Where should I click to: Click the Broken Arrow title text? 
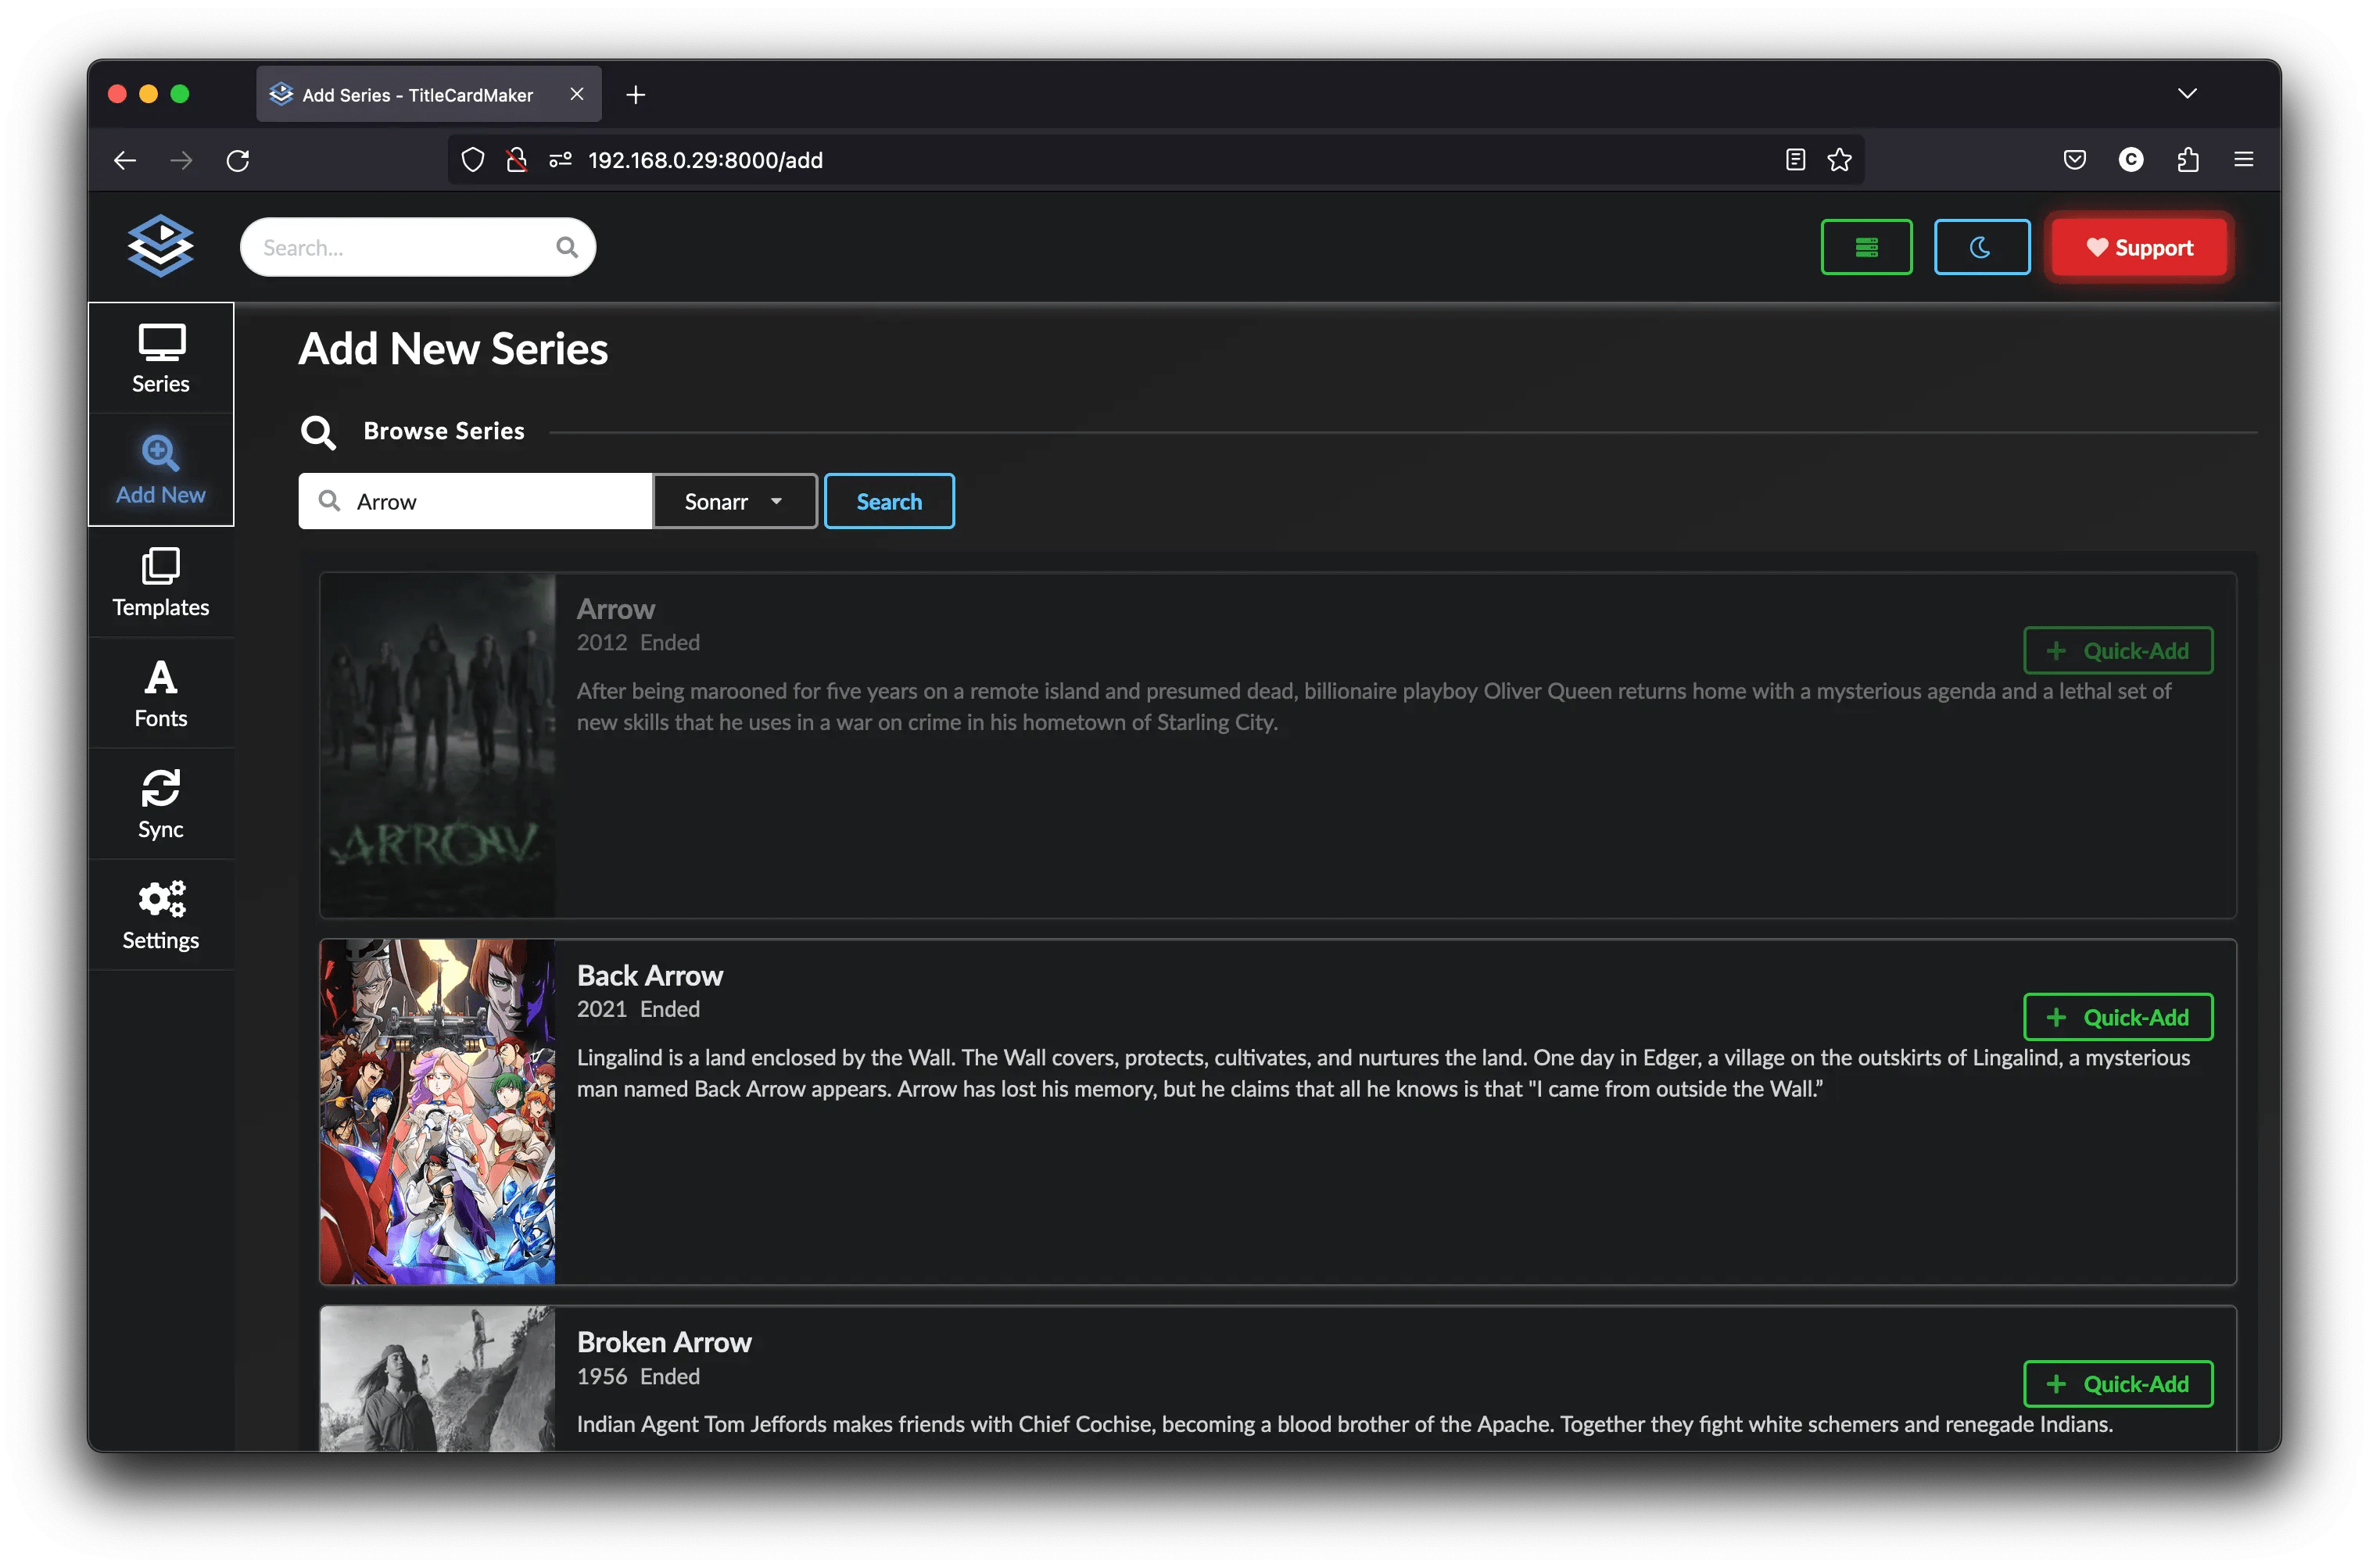(664, 1342)
